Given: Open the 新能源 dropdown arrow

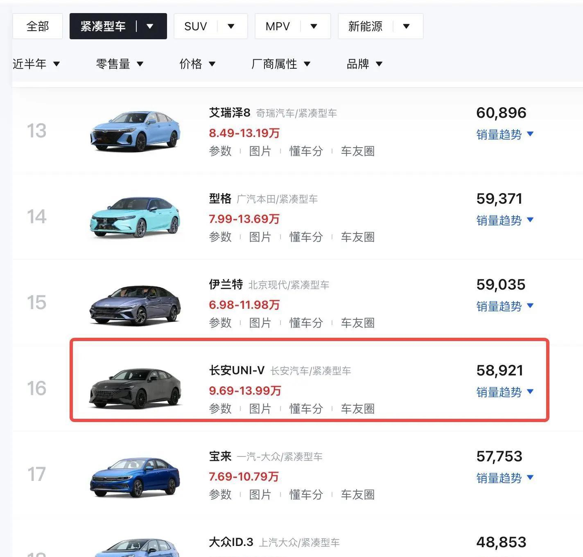Looking at the screenshot, I should pos(406,27).
